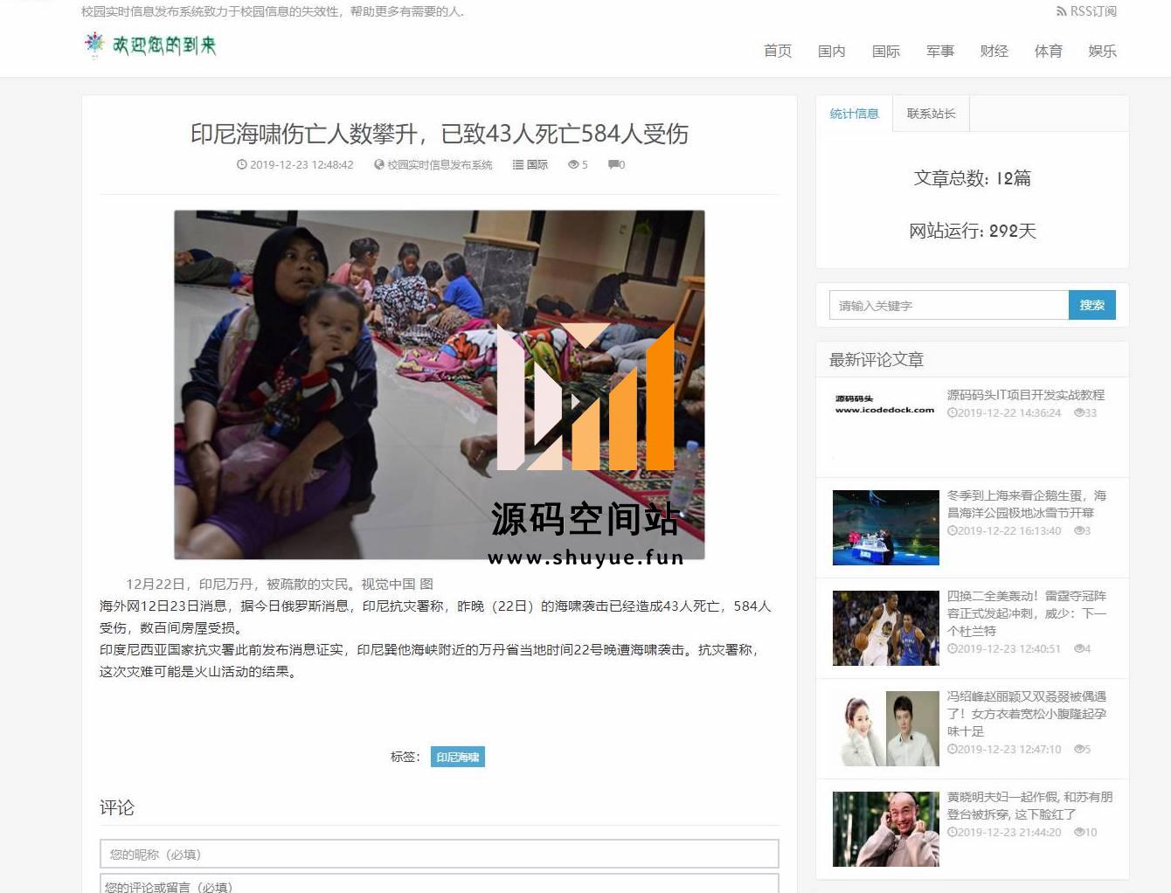Screen dimensions: 1171x893
Task: Open the 首页 nav item
Action: (x=778, y=51)
